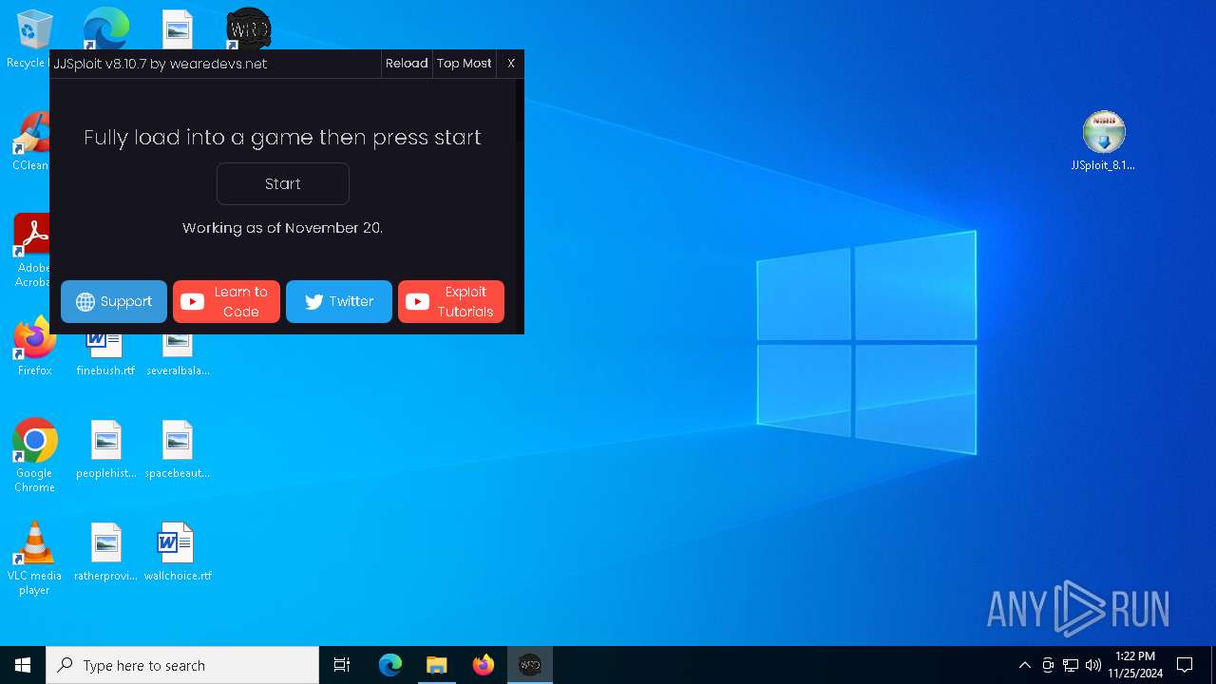Open the Support link with globe icon
The height and width of the screenshot is (684, 1216).
(114, 301)
